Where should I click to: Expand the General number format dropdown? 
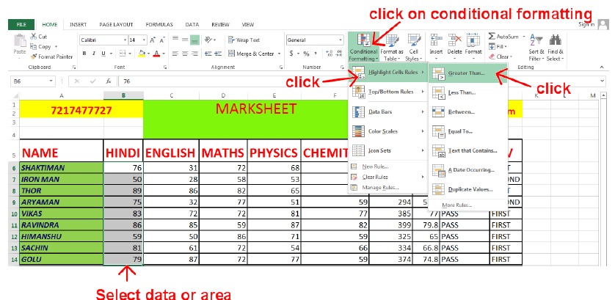(x=342, y=40)
